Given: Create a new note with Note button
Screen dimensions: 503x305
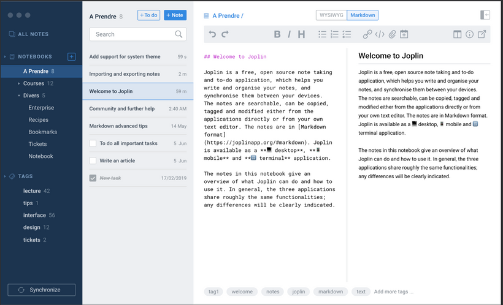Looking at the screenshot, I should click(x=175, y=15).
